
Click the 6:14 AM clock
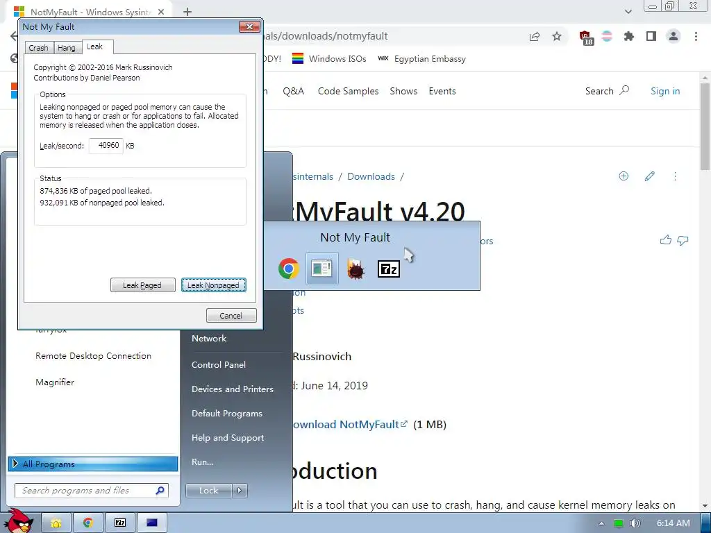pos(673,523)
